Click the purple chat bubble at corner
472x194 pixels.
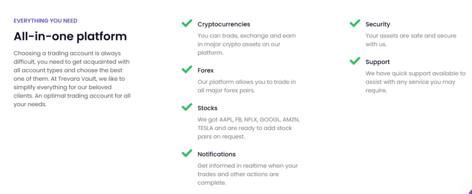point(469,191)
